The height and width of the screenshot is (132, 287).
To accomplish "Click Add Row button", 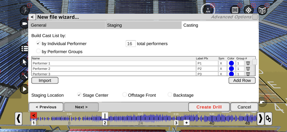I will [x=242, y=80].
